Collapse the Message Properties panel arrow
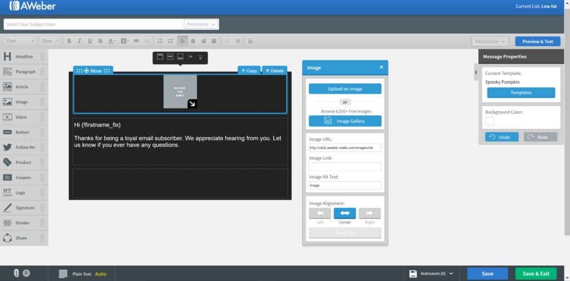 click(476, 72)
